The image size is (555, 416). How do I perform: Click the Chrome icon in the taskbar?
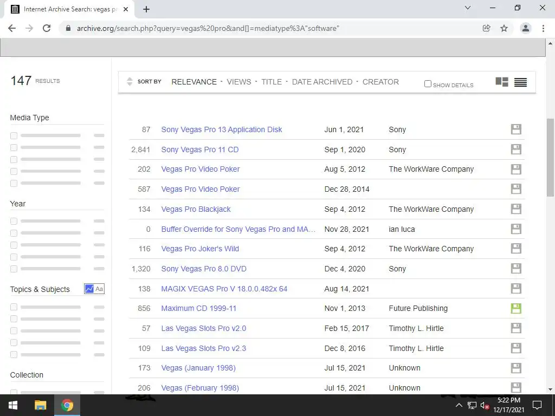click(x=67, y=405)
